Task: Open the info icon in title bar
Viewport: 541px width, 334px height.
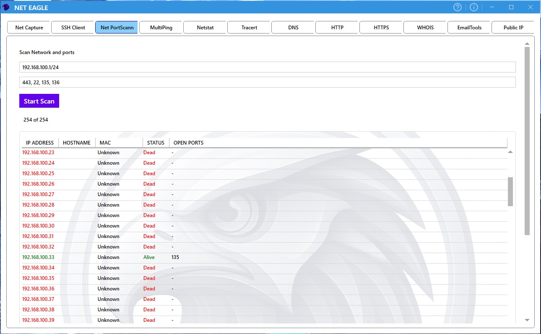Action: [x=474, y=7]
